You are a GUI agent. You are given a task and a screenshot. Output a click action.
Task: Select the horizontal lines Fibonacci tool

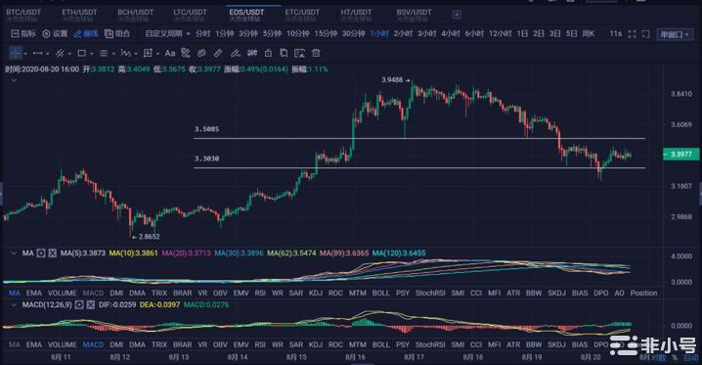[104, 53]
